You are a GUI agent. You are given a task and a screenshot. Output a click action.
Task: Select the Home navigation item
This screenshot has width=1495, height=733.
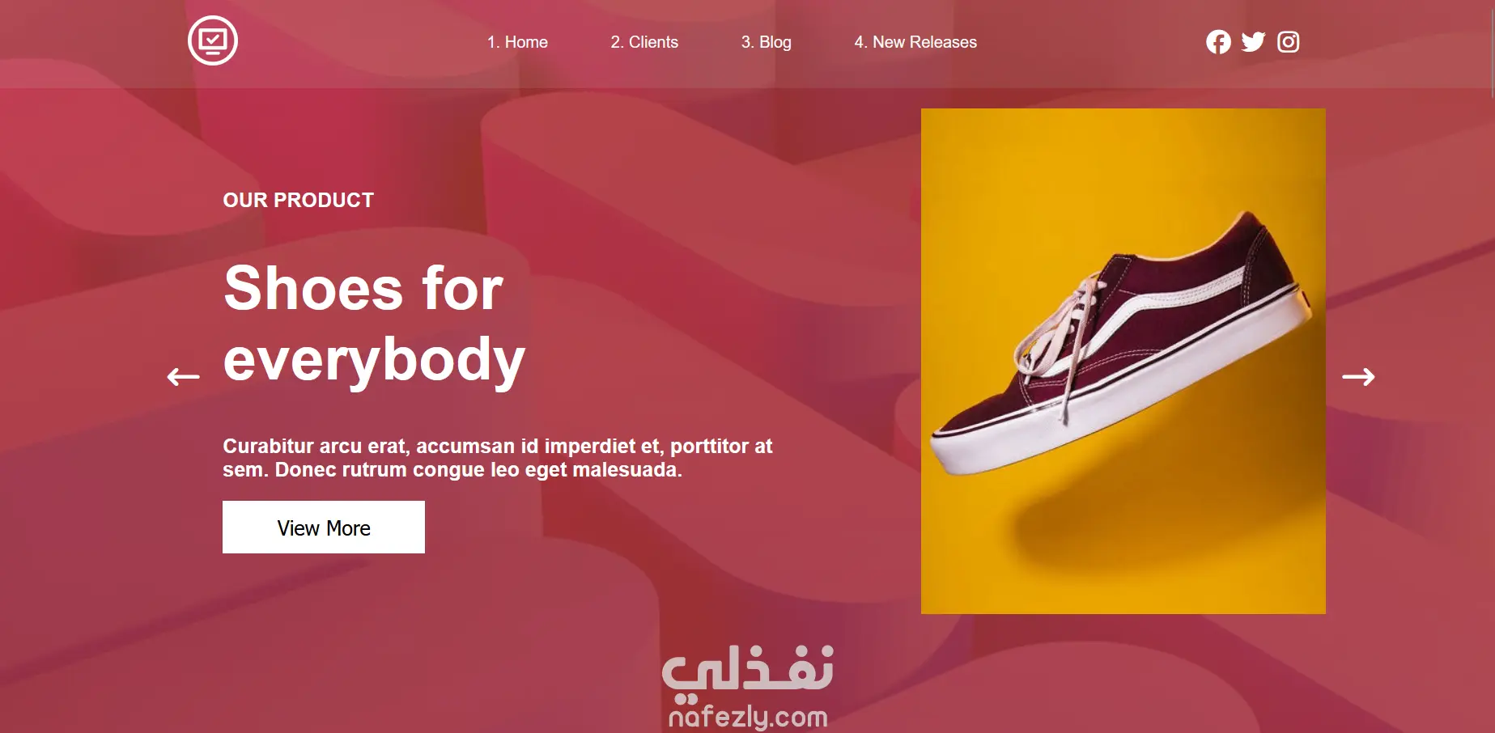click(517, 42)
